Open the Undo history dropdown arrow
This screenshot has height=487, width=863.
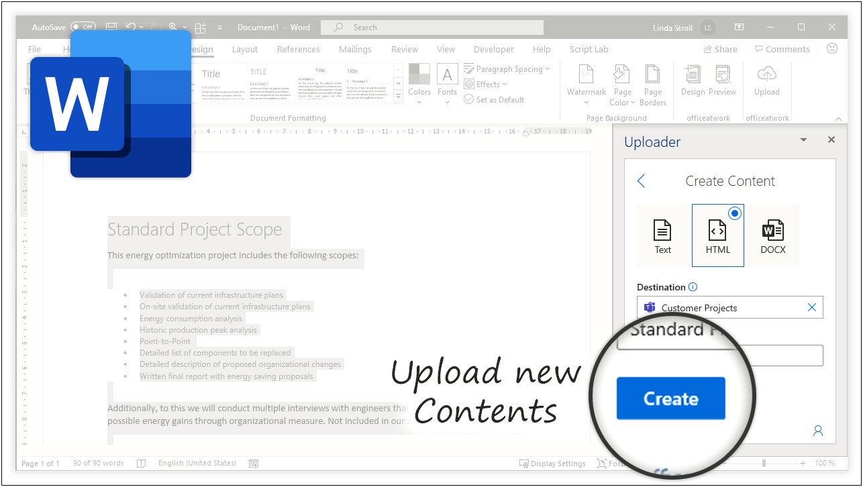click(x=142, y=28)
